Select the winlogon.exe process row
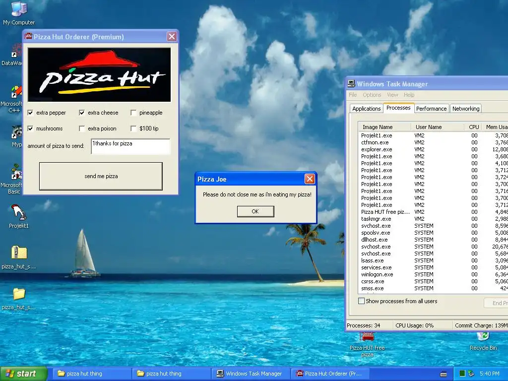508x381 pixels. (433, 274)
